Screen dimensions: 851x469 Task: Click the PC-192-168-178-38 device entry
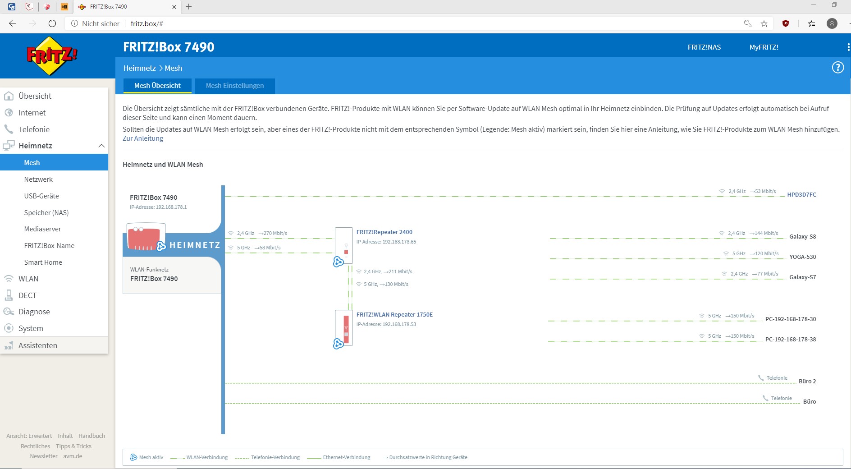791,340
